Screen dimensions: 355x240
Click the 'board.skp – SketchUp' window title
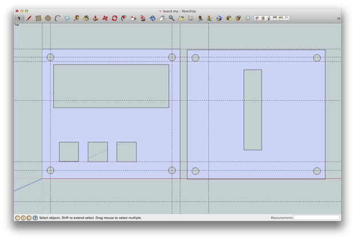[179, 11]
